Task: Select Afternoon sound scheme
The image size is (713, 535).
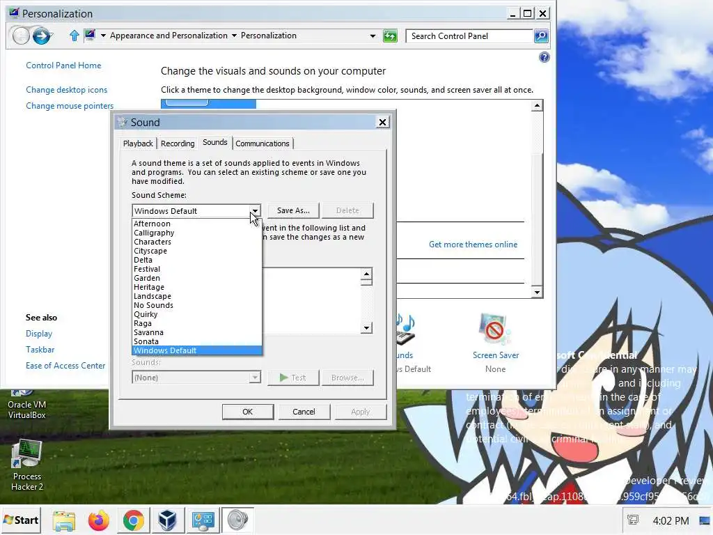Action: click(196, 224)
